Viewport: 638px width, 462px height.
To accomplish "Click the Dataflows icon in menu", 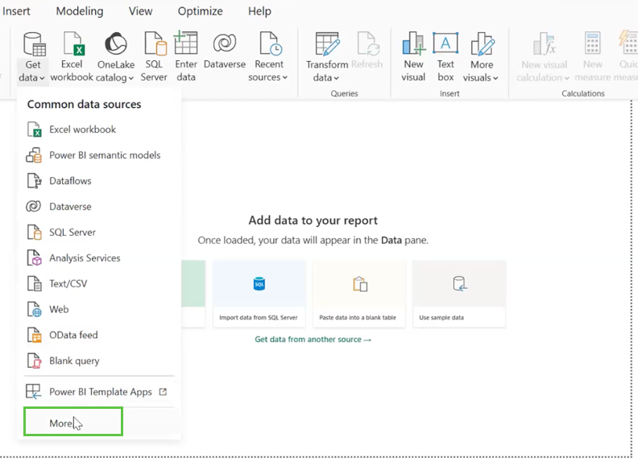I will point(35,181).
